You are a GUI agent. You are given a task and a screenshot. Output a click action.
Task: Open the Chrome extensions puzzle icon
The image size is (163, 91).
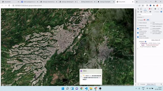pos(154,6)
